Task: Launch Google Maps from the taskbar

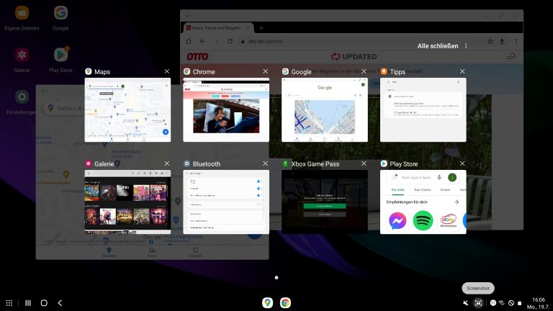Action: [267, 303]
